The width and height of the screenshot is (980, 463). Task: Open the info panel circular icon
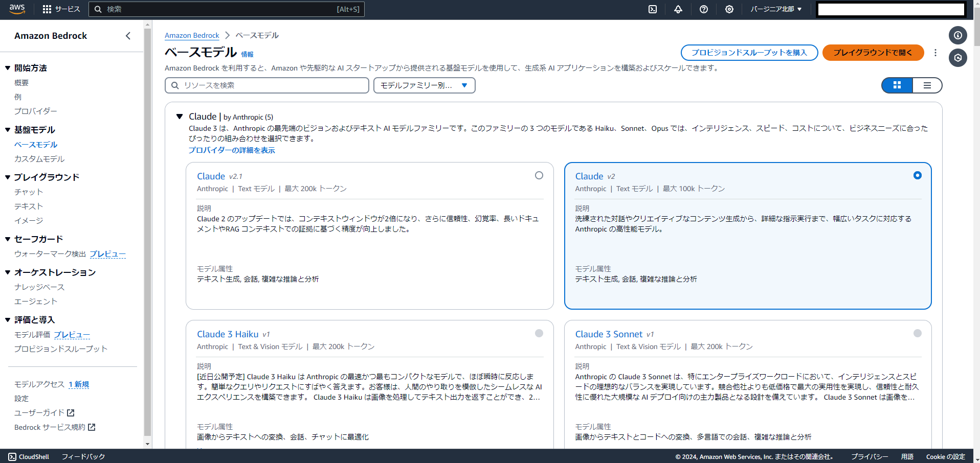pyautogui.click(x=958, y=35)
